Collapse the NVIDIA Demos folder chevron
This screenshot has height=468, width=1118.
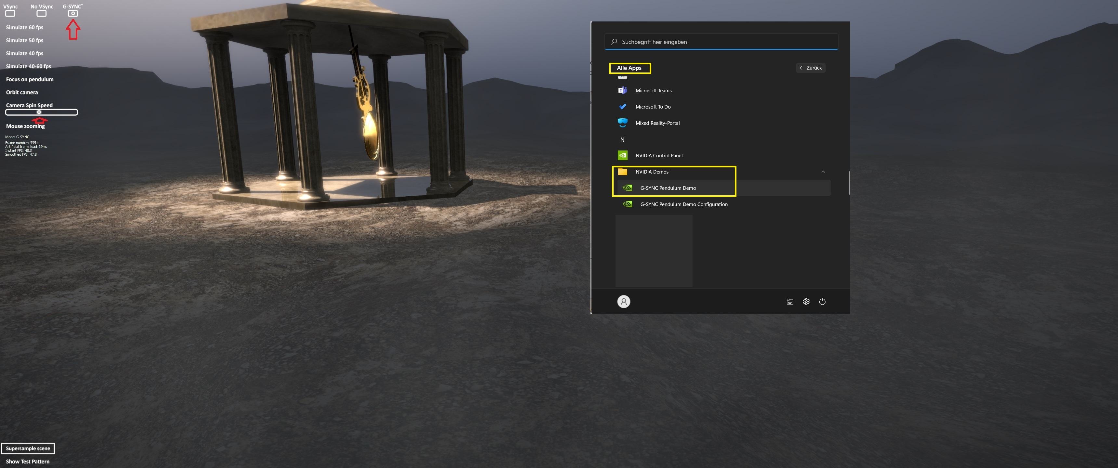tap(823, 172)
